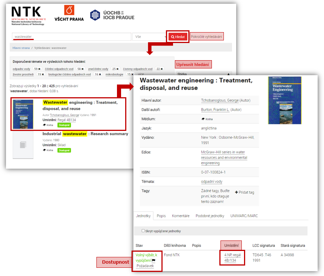Click the Dostupné badge under Umístění: Sklad
This screenshot has height=276, width=324.
(x=64, y=150)
